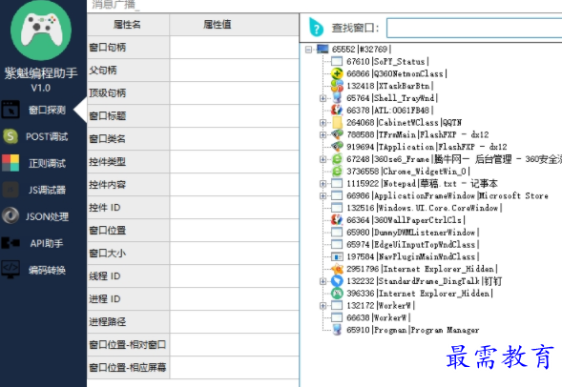Expand the 66986 ApplicationFrameWindow node
The image size is (562, 387).
coord(323,195)
